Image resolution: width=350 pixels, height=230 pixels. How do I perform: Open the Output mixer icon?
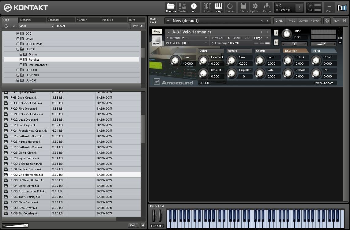pos(207,8)
